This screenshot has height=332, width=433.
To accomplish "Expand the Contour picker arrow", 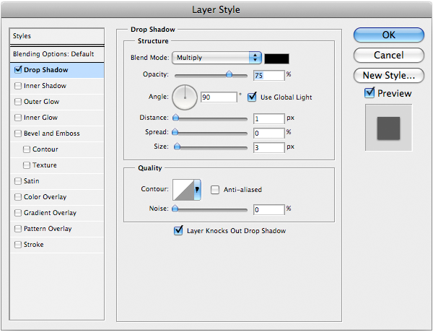I will [196, 190].
